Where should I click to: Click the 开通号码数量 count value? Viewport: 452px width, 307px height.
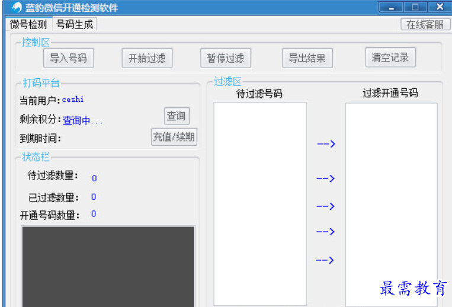(94, 213)
